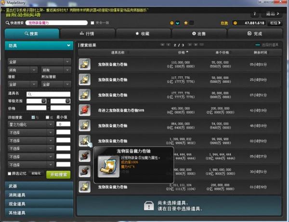Toggle the 或 (or) checkbox in 详细搜索
This screenshot has height=222, width=289.
coord(47,117)
